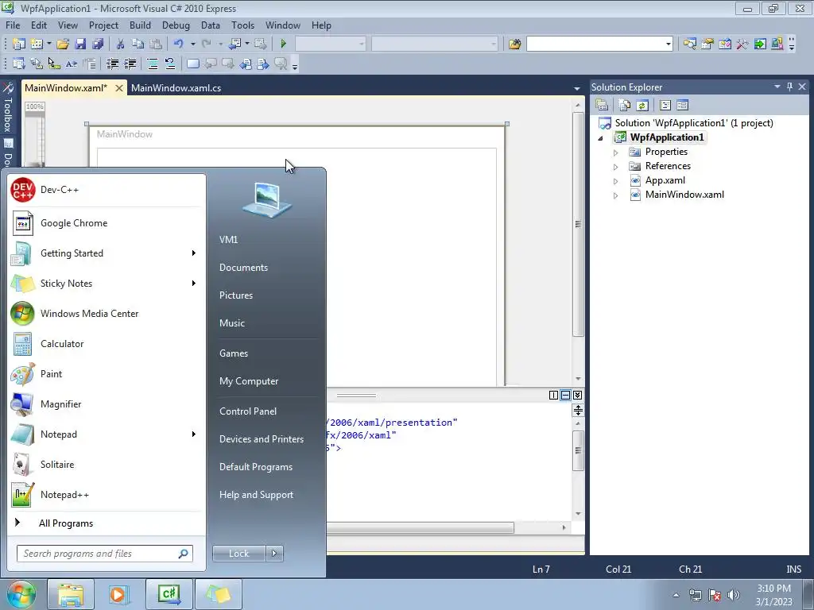Open the Notepad jump list arrow
Image resolution: width=814 pixels, height=610 pixels.
click(194, 434)
